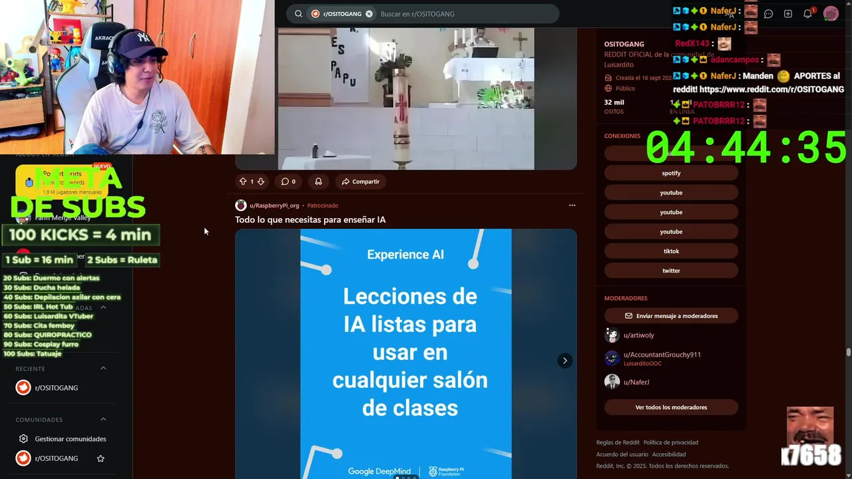Open Reglas de Reddit link
Screen dimensions: 852x479
pos(618,442)
